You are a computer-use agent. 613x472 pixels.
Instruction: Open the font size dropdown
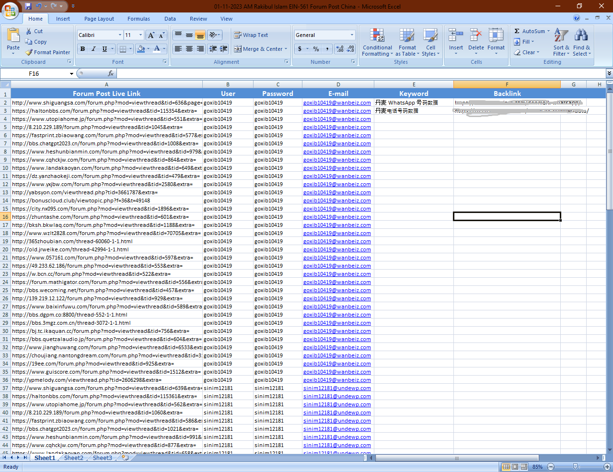coord(140,35)
